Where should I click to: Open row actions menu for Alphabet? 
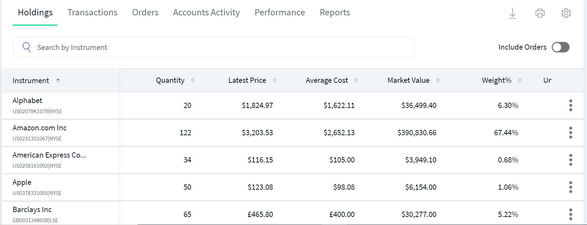pos(571,105)
